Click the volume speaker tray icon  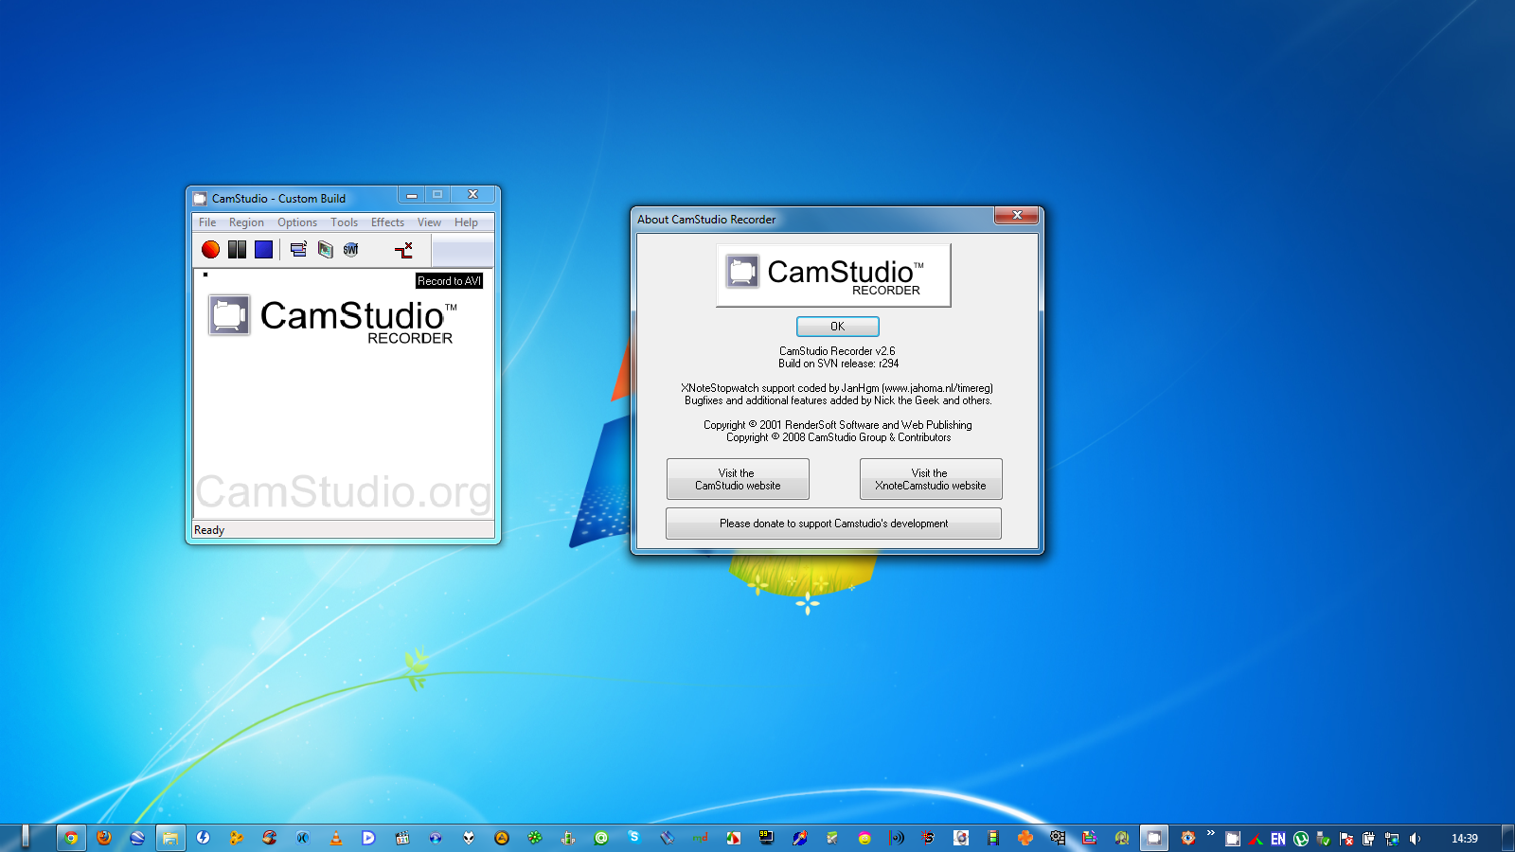pyautogui.click(x=1415, y=839)
